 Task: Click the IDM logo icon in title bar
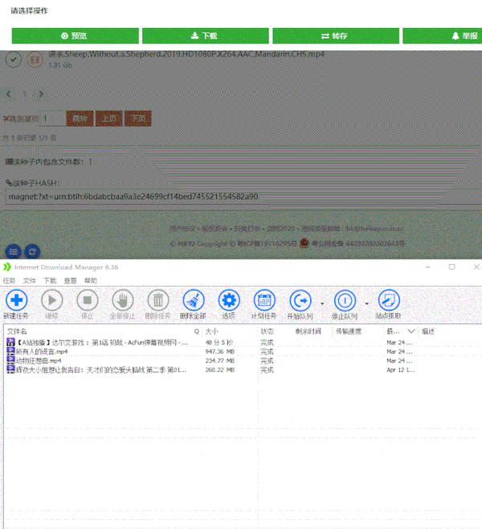click(x=7, y=267)
